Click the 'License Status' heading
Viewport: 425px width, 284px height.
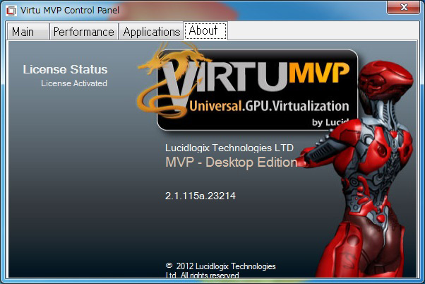coord(66,69)
